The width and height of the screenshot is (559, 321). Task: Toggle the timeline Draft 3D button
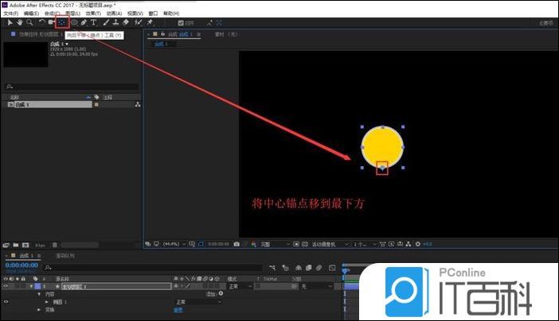[285, 268]
